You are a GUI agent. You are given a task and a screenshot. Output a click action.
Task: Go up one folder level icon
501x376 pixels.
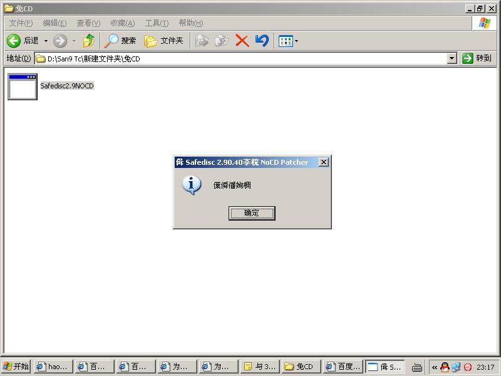click(x=88, y=41)
